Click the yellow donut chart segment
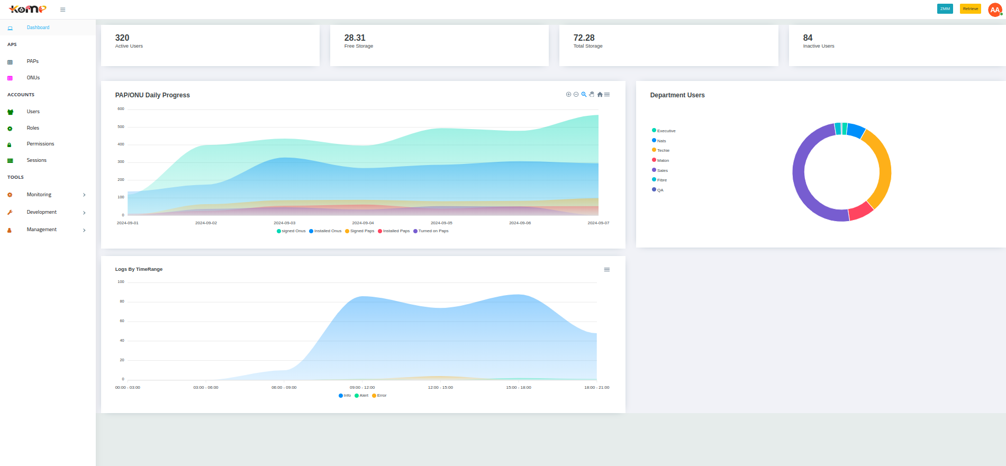Image resolution: width=1006 pixels, height=466 pixels. coord(884,168)
